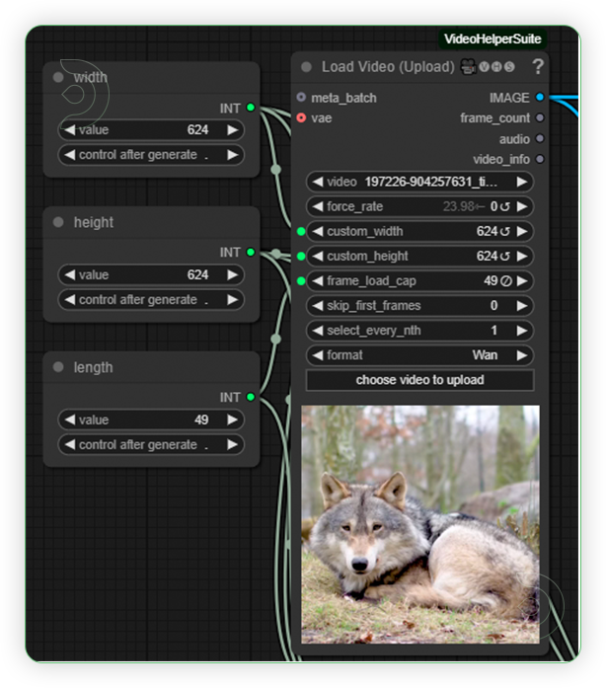606x688 pixels.
Task: Decrease force_rate with left arrow
Action: tap(318, 206)
